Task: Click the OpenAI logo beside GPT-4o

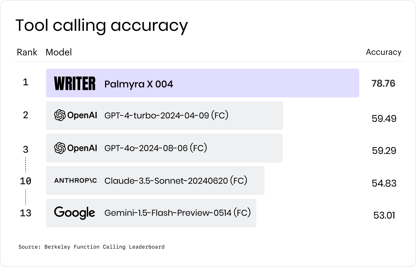Action: click(x=75, y=148)
